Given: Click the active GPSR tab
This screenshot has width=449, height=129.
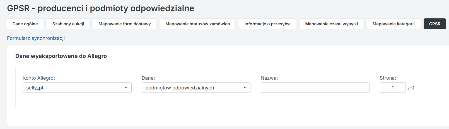Looking at the screenshot, I should pyautogui.click(x=434, y=24).
